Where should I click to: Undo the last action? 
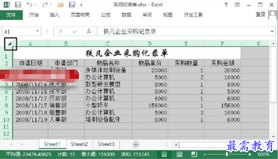pyautogui.click(x=30, y=5)
